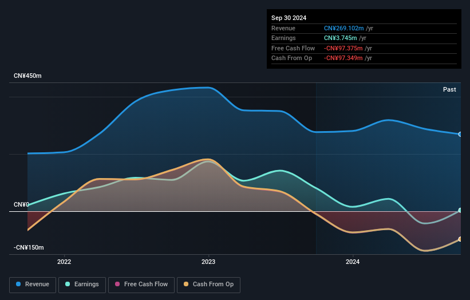
Task: Click the CN¥450m y-axis label
Action: (27, 76)
